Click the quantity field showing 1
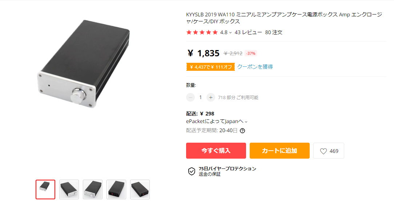This screenshot has width=394, height=212. coord(201,97)
